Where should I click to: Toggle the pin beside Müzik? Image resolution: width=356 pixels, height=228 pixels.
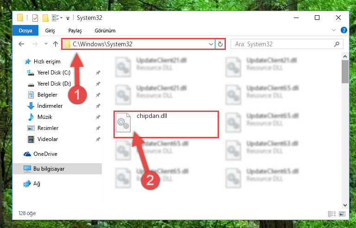click(x=98, y=117)
